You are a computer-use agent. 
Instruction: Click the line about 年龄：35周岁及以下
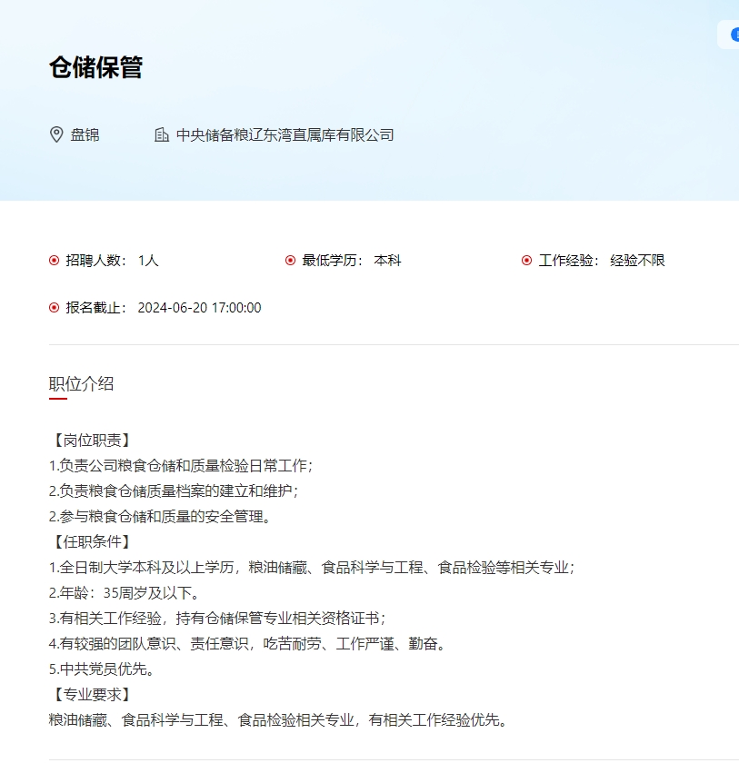click(x=125, y=593)
